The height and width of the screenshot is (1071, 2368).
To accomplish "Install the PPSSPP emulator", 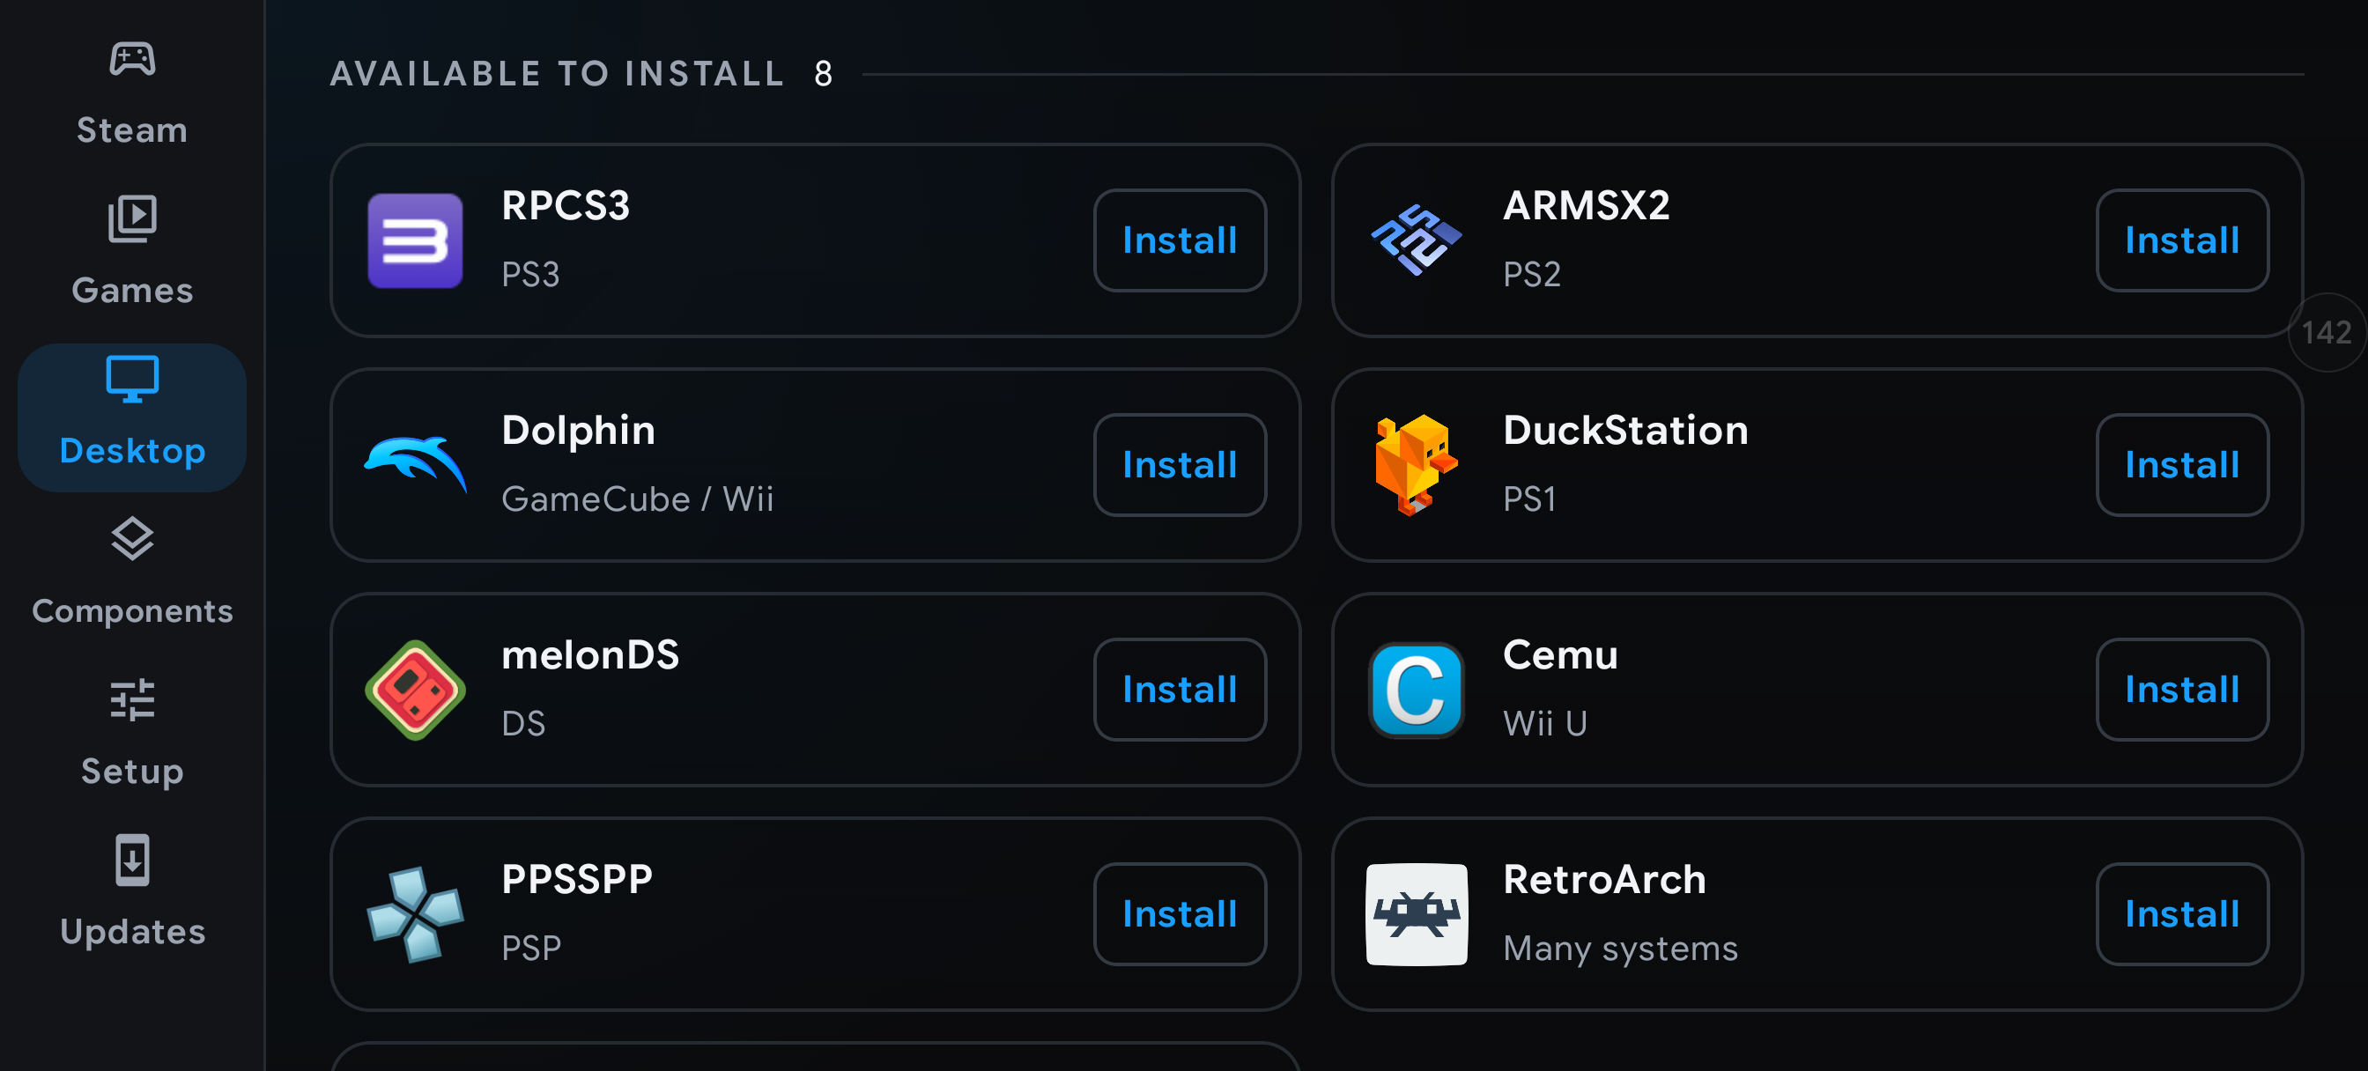I will coord(1180,914).
